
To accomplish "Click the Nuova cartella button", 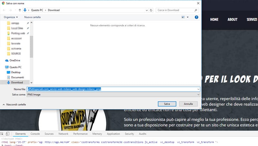I will pos(33,17).
